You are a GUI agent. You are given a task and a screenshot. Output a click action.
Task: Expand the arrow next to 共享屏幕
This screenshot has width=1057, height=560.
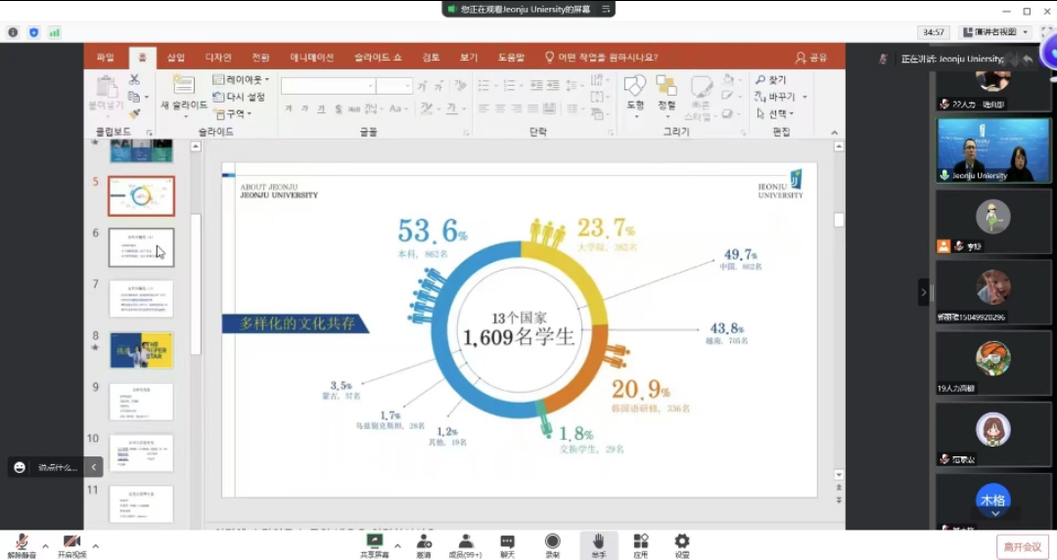coord(396,546)
